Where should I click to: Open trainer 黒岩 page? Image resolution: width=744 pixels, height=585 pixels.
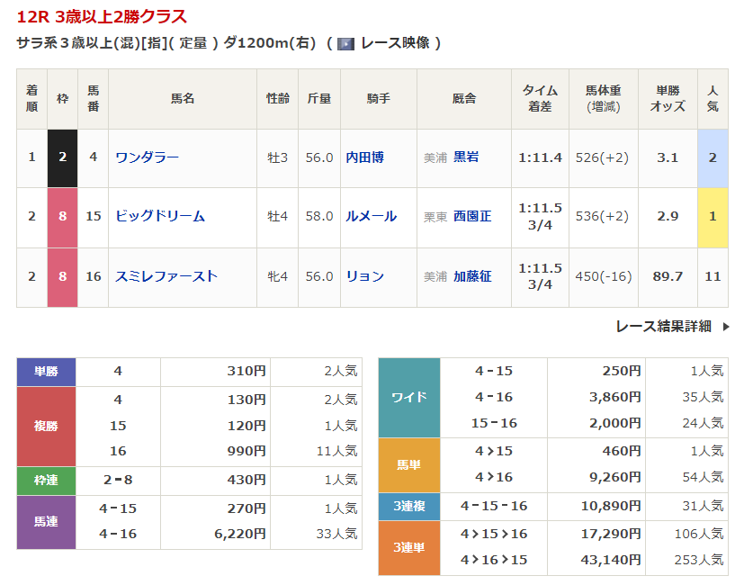[x=466, y=157]
